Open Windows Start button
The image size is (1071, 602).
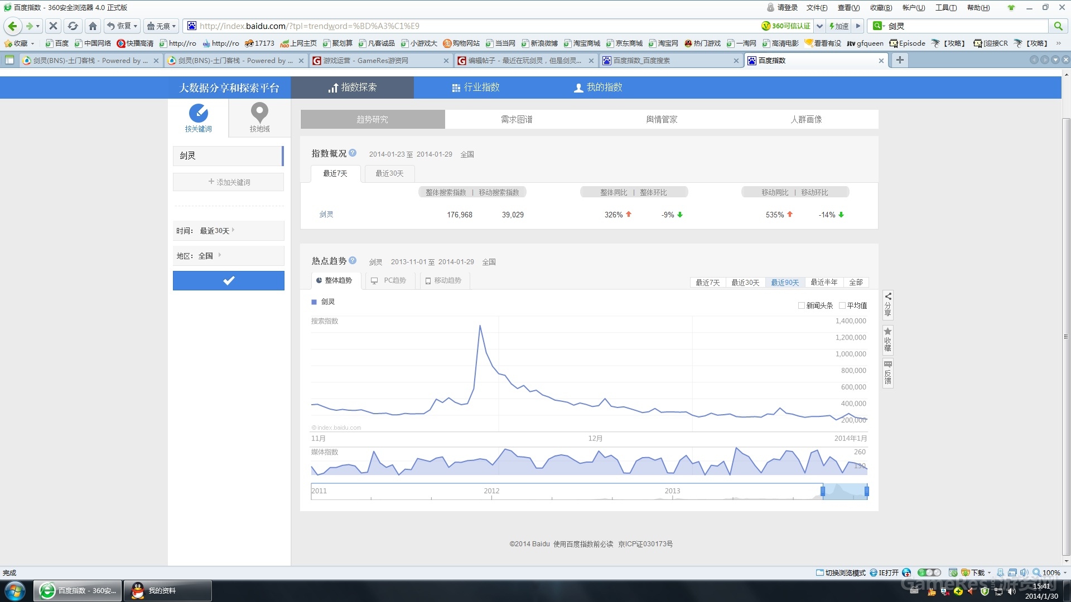15,590
